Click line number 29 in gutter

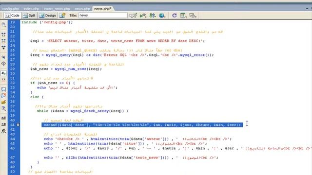click(x=13, y=69)
